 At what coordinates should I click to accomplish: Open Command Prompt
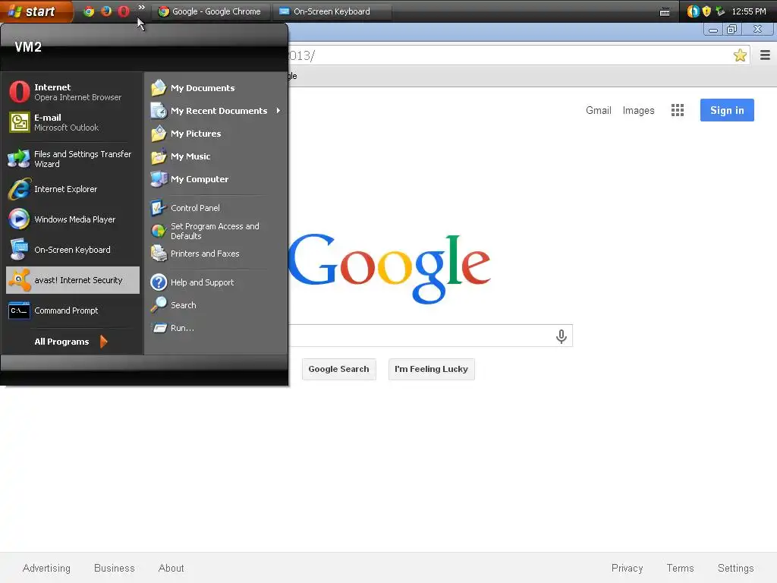point(72,310)
